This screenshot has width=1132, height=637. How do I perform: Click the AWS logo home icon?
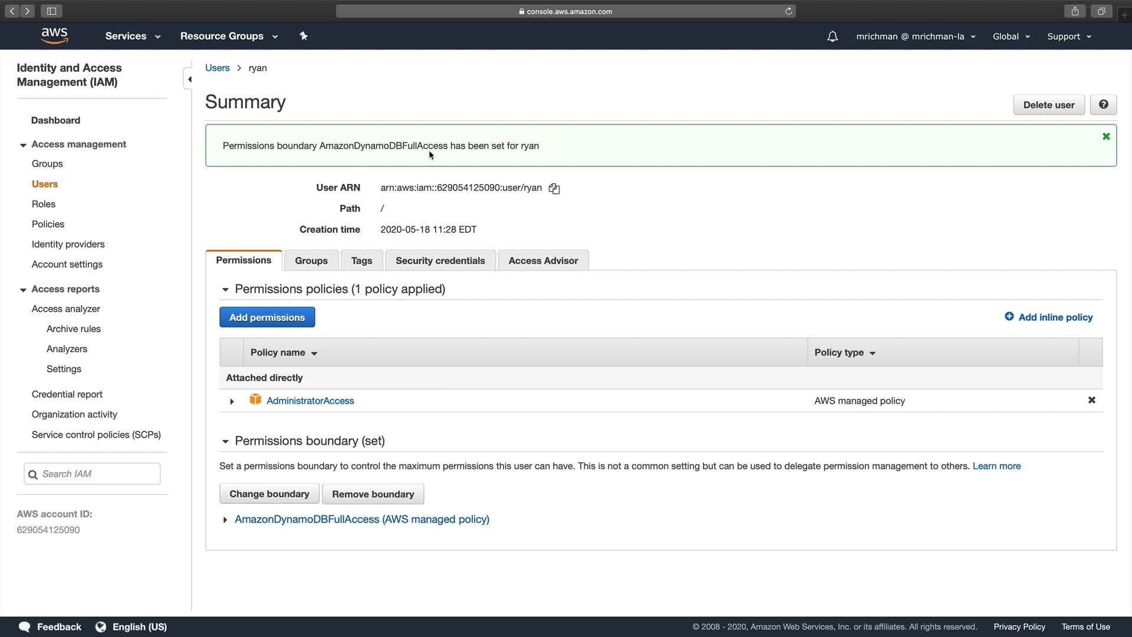[x=54, y=35]
